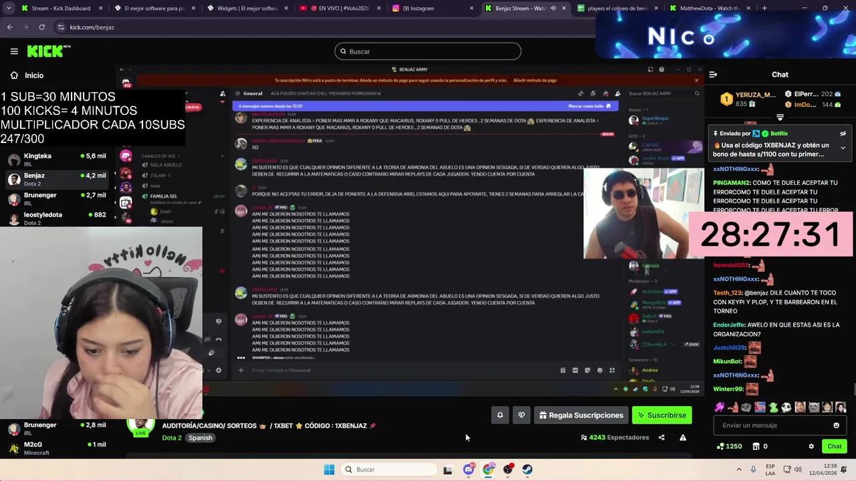
Task: Click the Spanish language tag
Action: 200,438
